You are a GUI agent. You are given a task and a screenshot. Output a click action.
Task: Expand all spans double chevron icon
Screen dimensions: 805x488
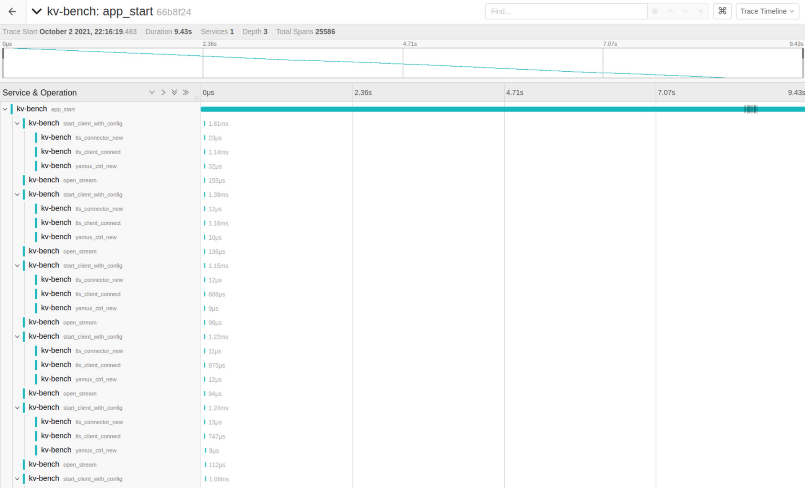pyautogui.click(x=174, y=92)
